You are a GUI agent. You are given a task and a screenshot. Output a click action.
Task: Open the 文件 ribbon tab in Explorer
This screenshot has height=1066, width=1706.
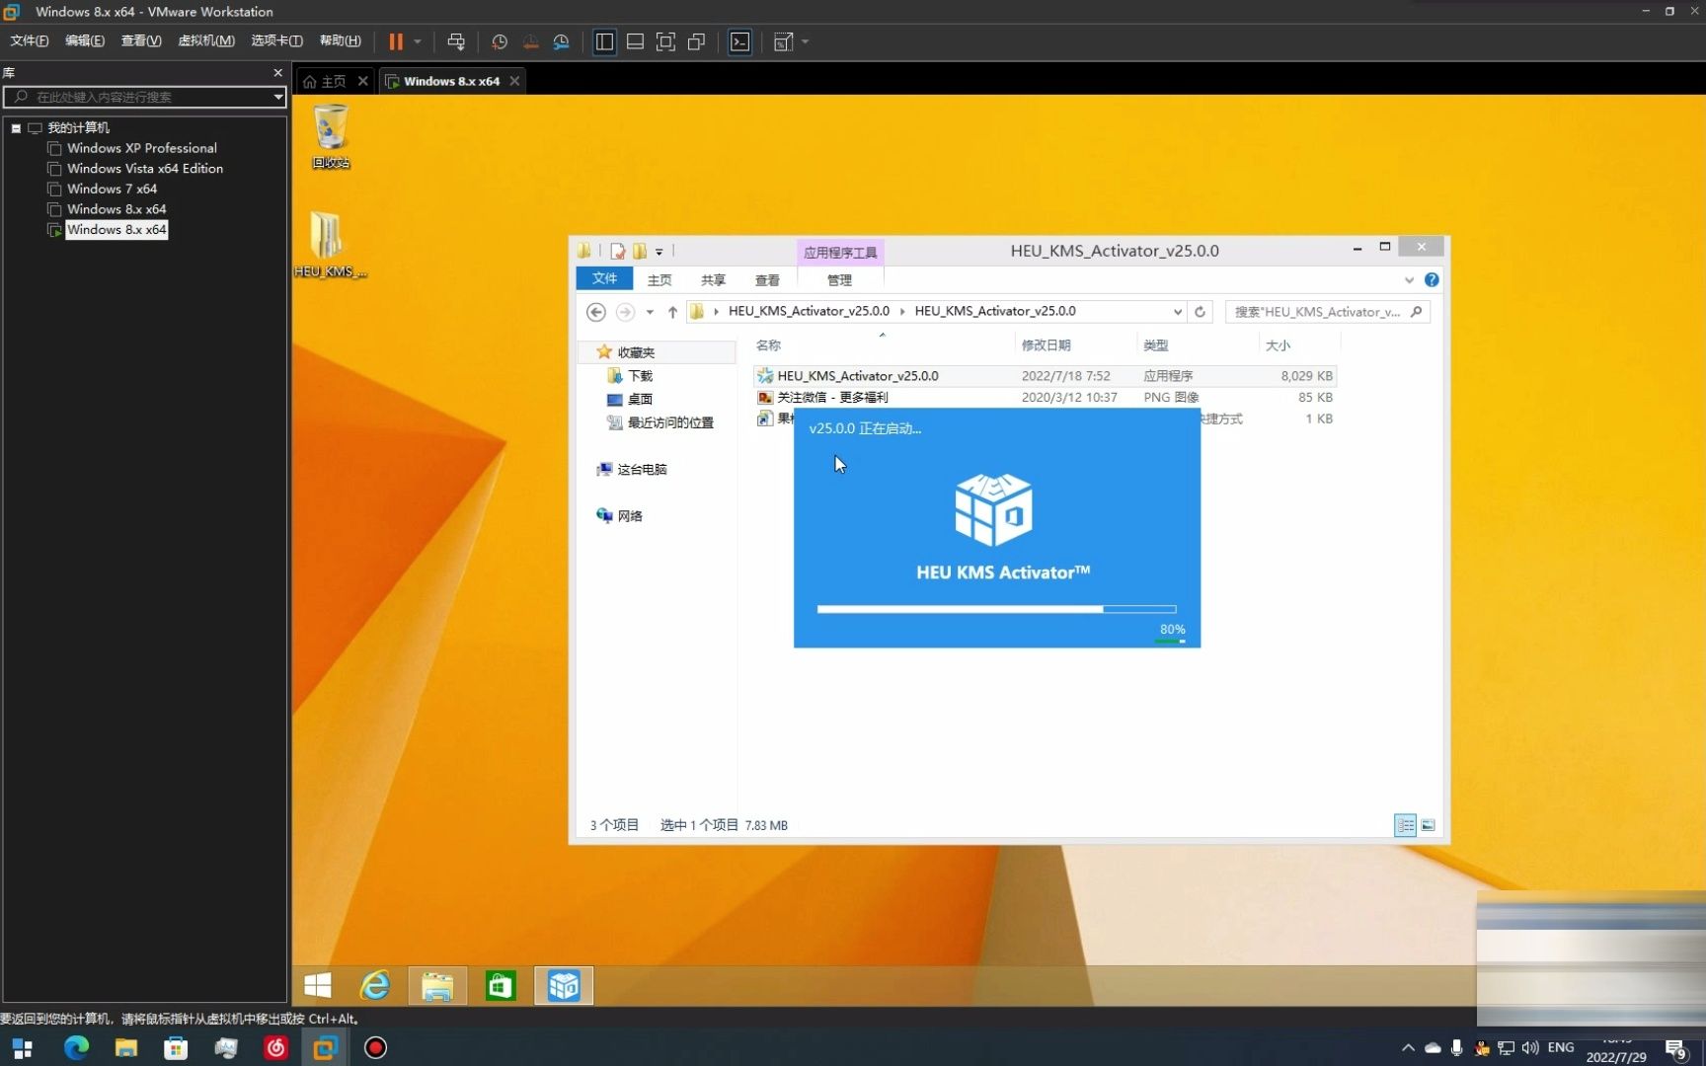click(604, 279)
